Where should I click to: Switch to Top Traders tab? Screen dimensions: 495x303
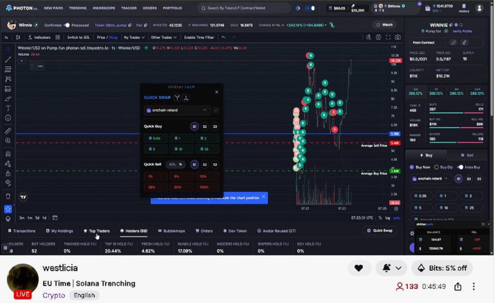pyautogui.click(x=97, y=231)
